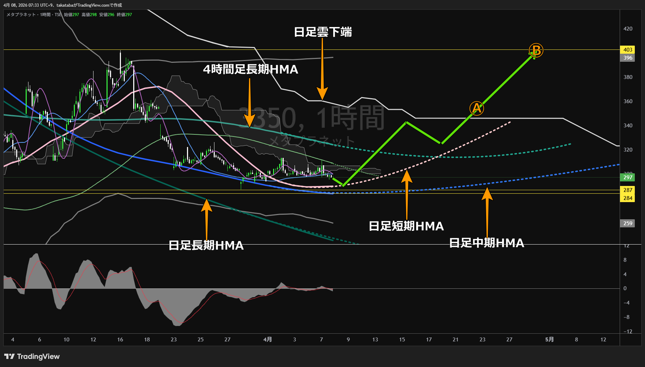Screen dimensions: 645x367
Task: Click the chart creation timestamp header text
Action: (63, 5)
